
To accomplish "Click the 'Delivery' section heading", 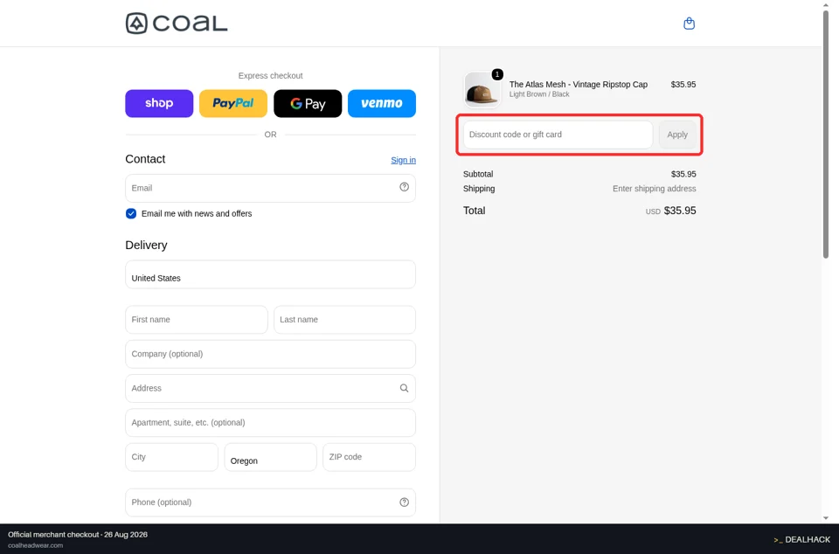I will tap(146, 245).
